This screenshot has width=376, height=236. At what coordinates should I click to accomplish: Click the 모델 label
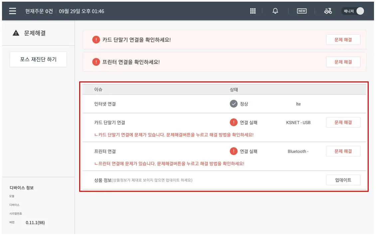[x=12, y=196]
